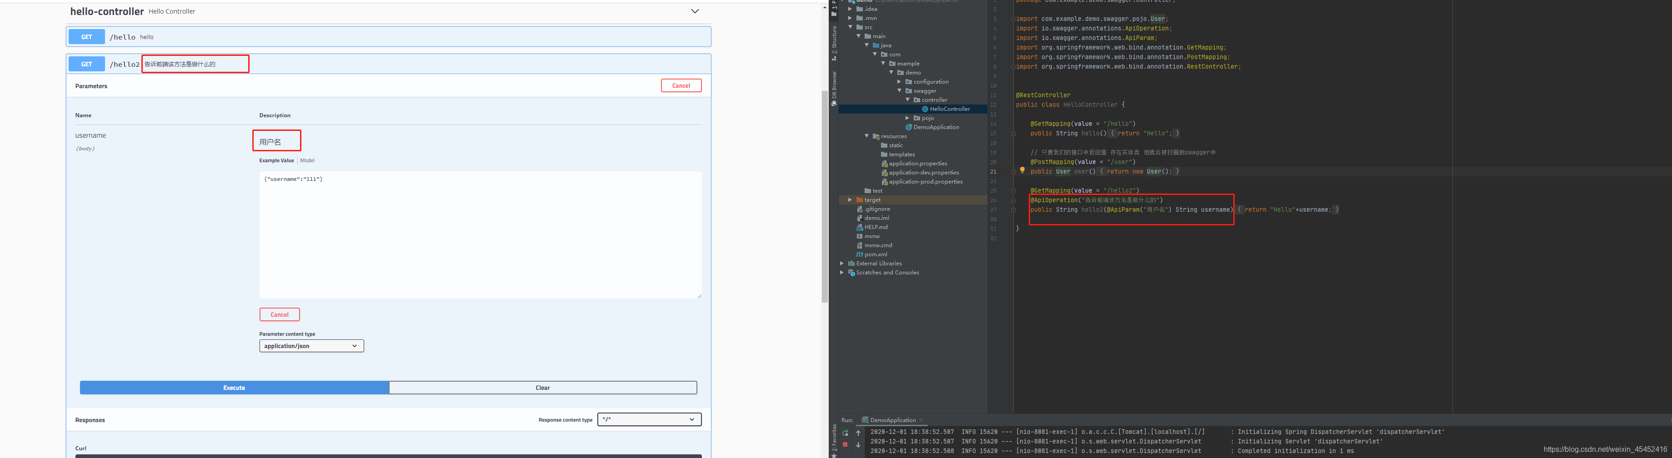Close the DemoApplication run tab
Screen dimensions: 1672x458
click(921, 420)
